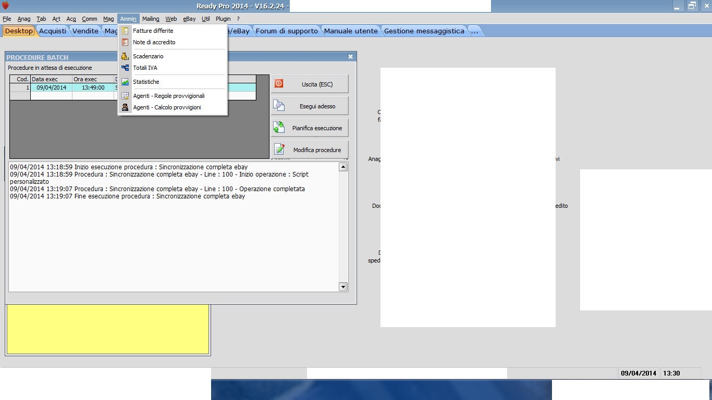Open the Util menu
The width and height of the screenshot is (712, 400).
[x=206, y=19]
